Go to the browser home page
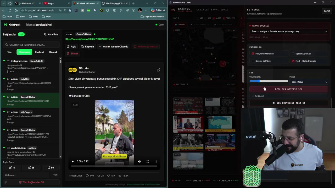Viewport: 335px width, 188px height. pyautogui.click(x=16, y=10)
